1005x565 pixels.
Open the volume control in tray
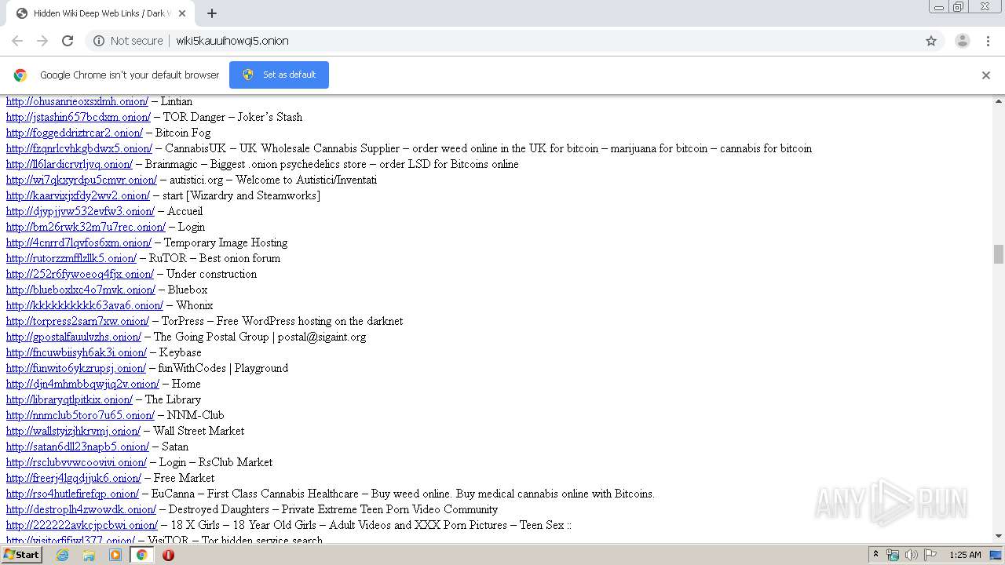pyautogui.click(x=912, y=555)
